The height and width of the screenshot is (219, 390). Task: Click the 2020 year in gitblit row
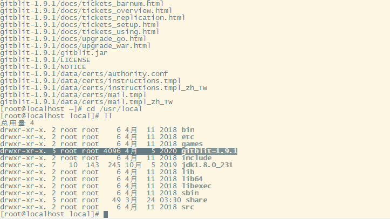tap(168, 151)
